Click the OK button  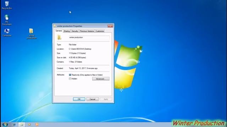79,99
